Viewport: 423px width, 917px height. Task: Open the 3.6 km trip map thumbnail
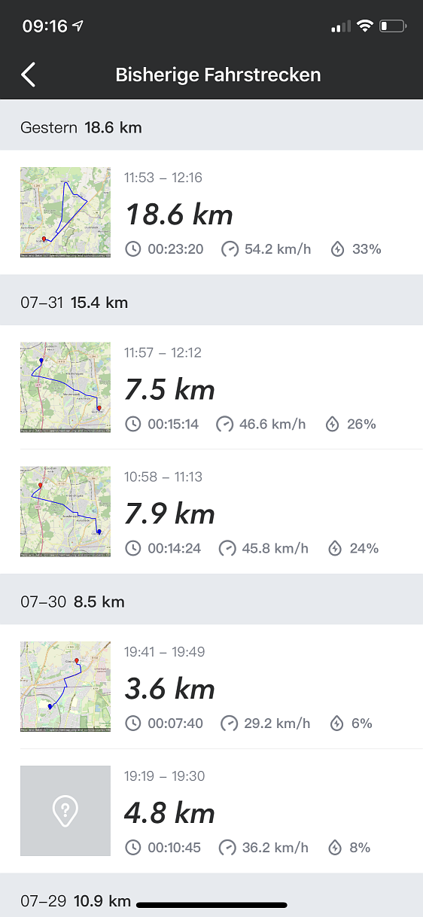point(65,687)
